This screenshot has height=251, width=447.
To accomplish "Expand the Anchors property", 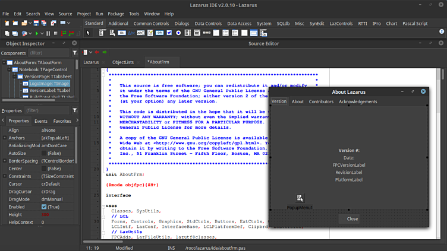I will 5,138.
